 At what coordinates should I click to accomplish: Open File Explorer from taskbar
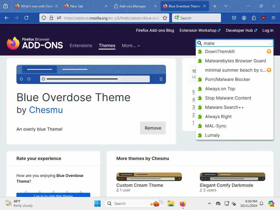pyautogui.click(x=171, y=203)
